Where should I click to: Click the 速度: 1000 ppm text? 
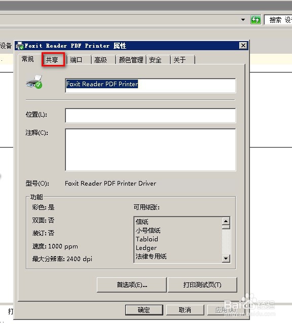[55, 246]
